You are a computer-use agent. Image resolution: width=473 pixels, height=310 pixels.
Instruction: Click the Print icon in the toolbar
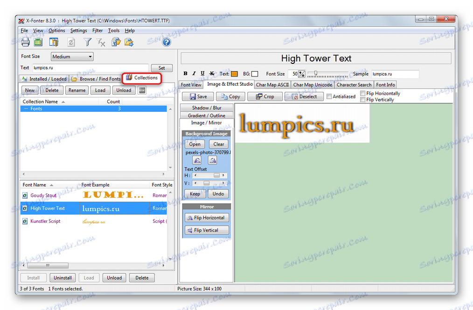click(25, 42)
